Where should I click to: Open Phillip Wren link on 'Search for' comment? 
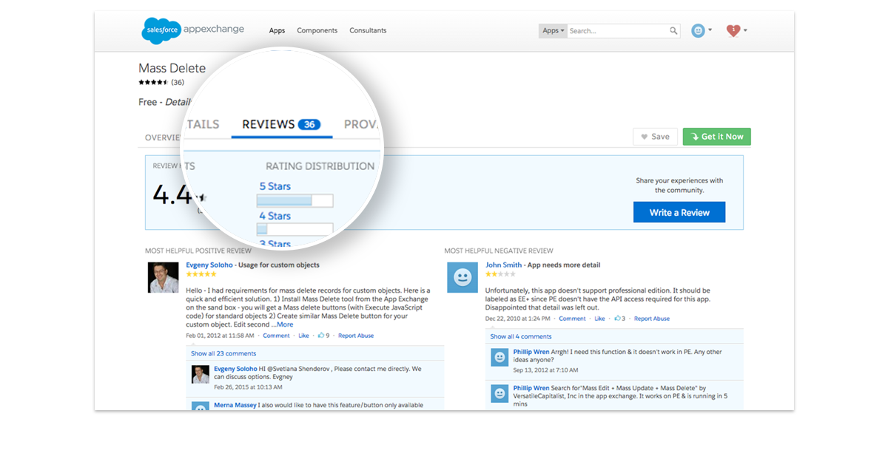click(x=531, y=388)
